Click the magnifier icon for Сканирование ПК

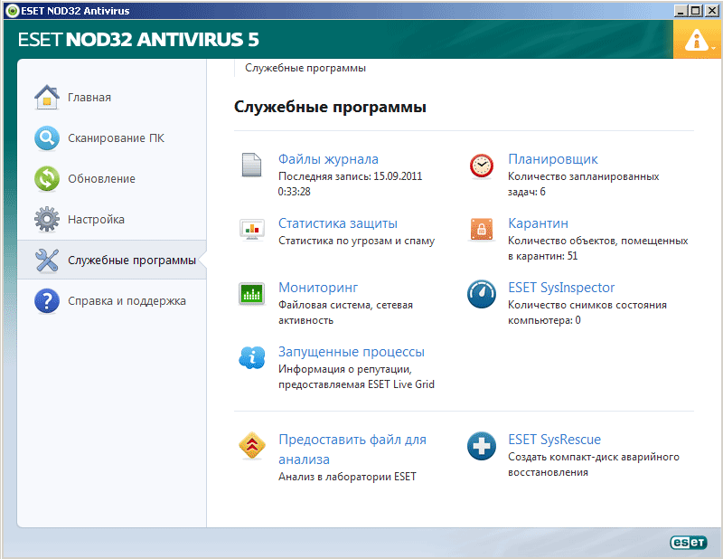(47, 138)
